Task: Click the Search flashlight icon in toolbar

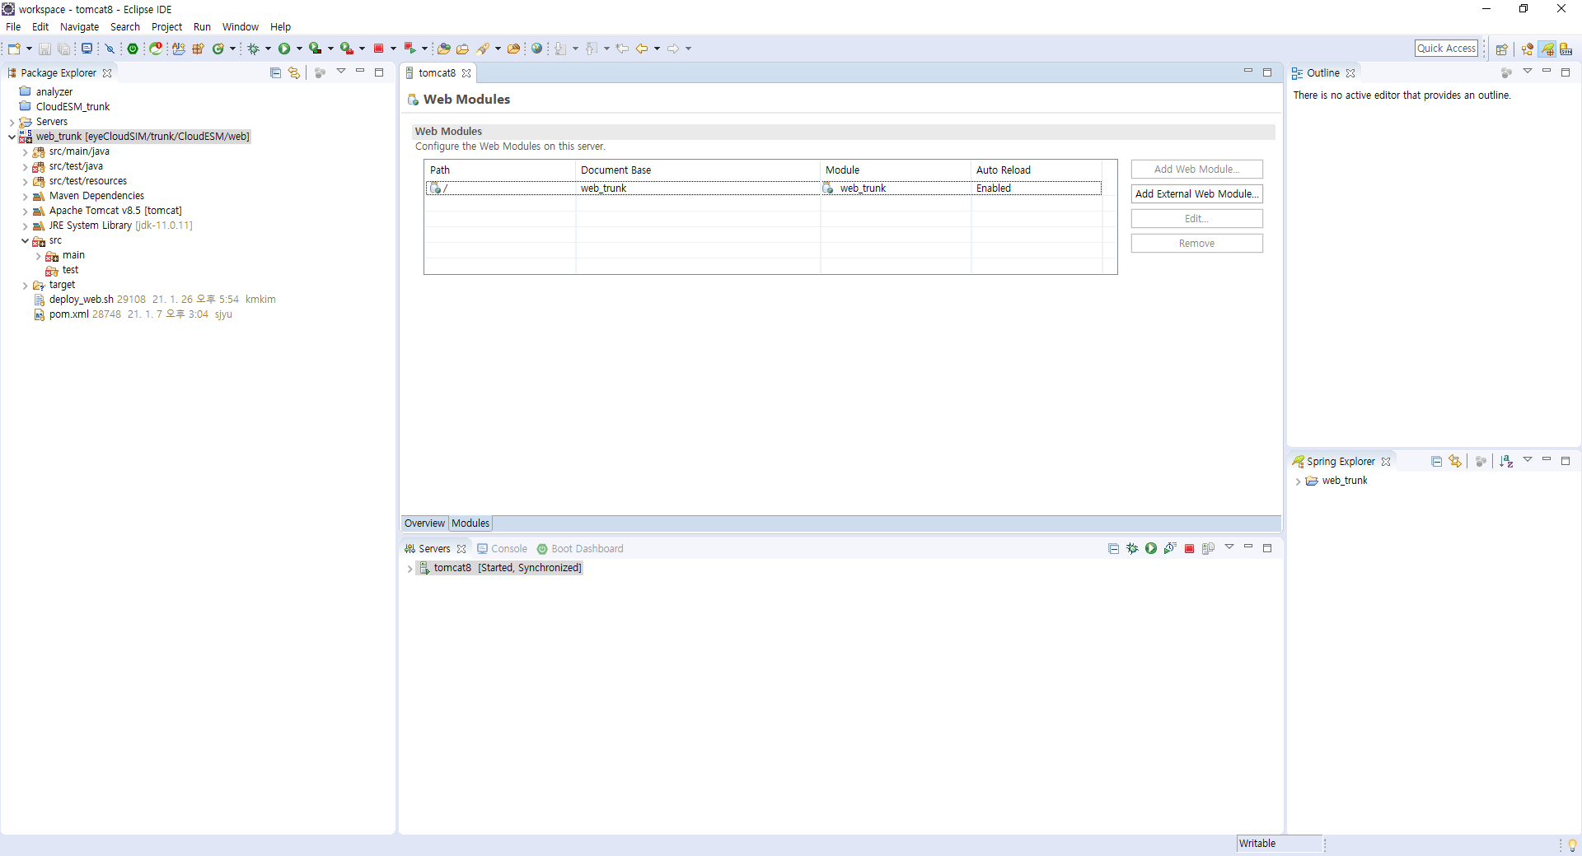Action: click(483, 49)
